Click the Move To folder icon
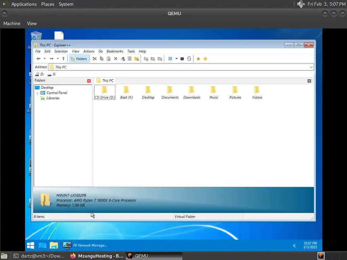This screenshot has height=260, width=347. [160, 59]
